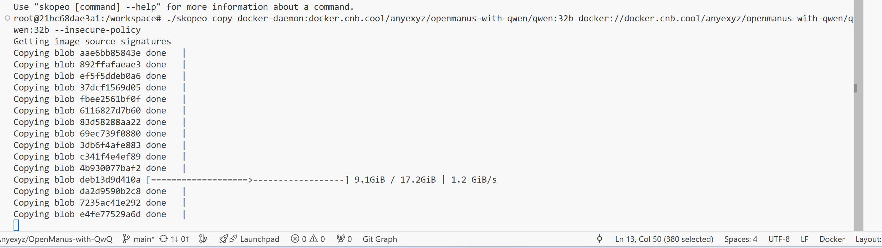Open the Docker language mode selector
882x248 pixels.
coord(832,239)
